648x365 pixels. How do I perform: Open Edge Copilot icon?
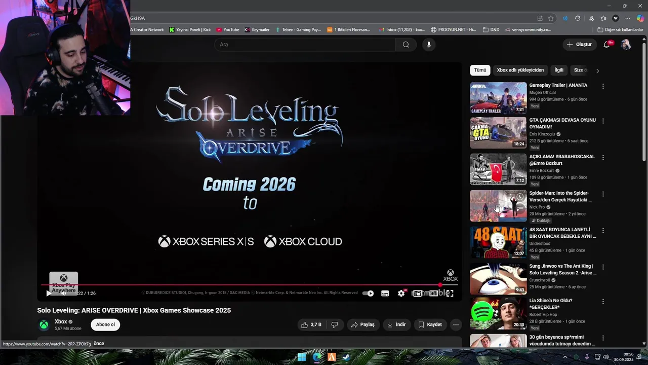click(640, 18)
